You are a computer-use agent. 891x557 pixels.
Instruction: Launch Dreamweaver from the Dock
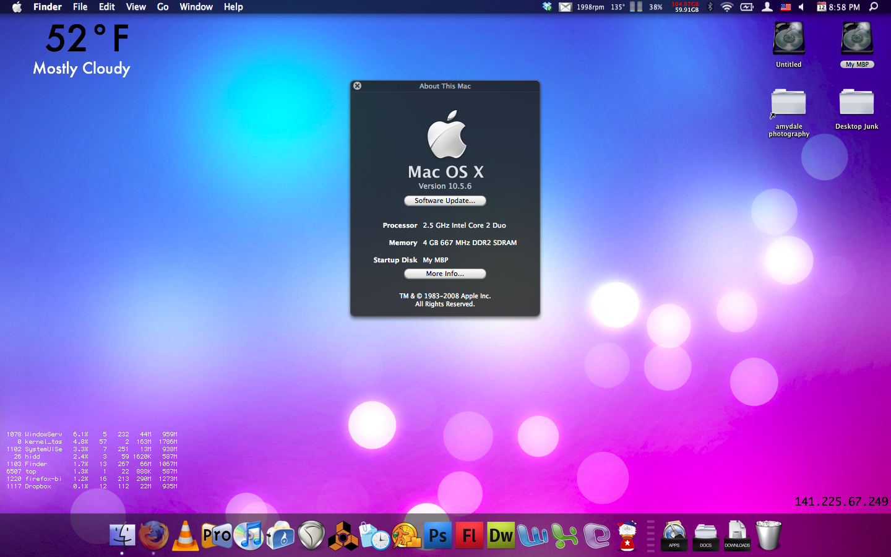pyautogui.click(x=501, y=535)
